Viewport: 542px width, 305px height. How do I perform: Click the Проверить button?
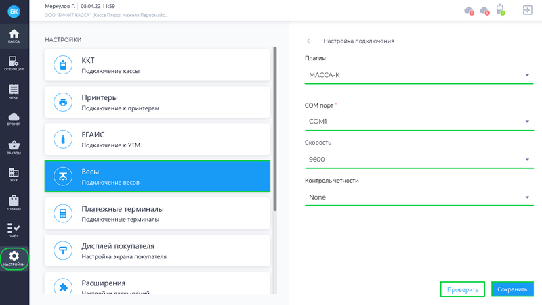pyautogui.click(x=463, y=289)
